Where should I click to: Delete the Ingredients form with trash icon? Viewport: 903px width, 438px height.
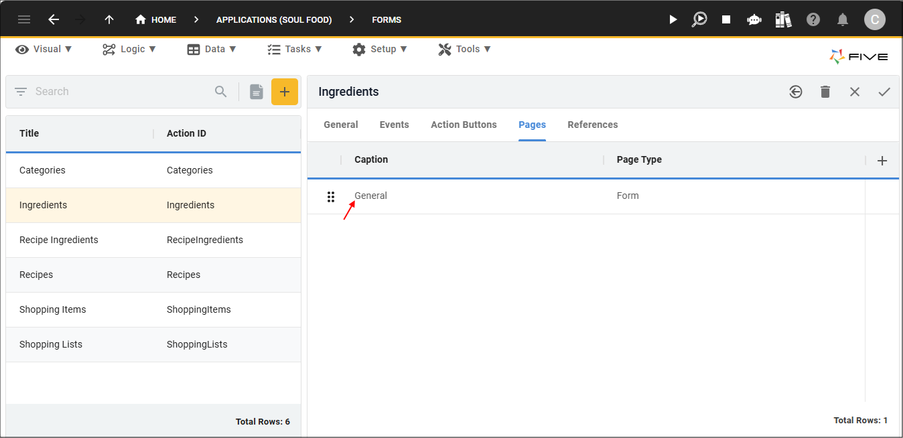click(825, 92)
